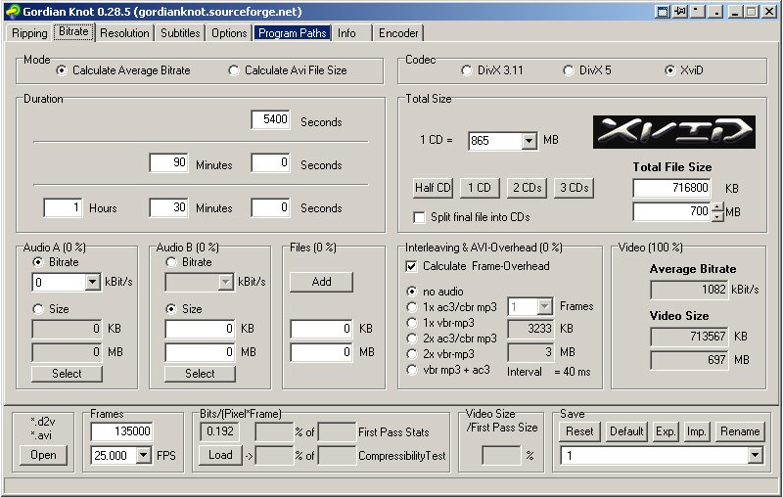Click Select button under Audio B
This screenshot has width=783, height=497.
[x=200, y=374]
